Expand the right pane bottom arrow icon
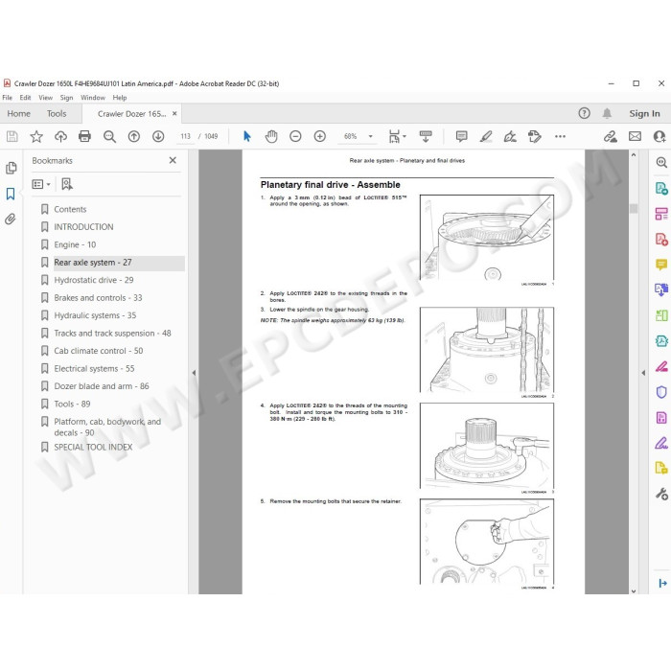The image size is (671, 671). (662, 583)
